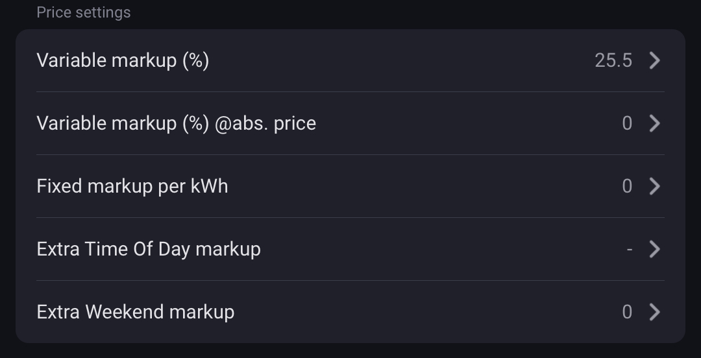The image size is (701, 358).
Task: Click the "@abs. price" text in second row
Action: 265,123
